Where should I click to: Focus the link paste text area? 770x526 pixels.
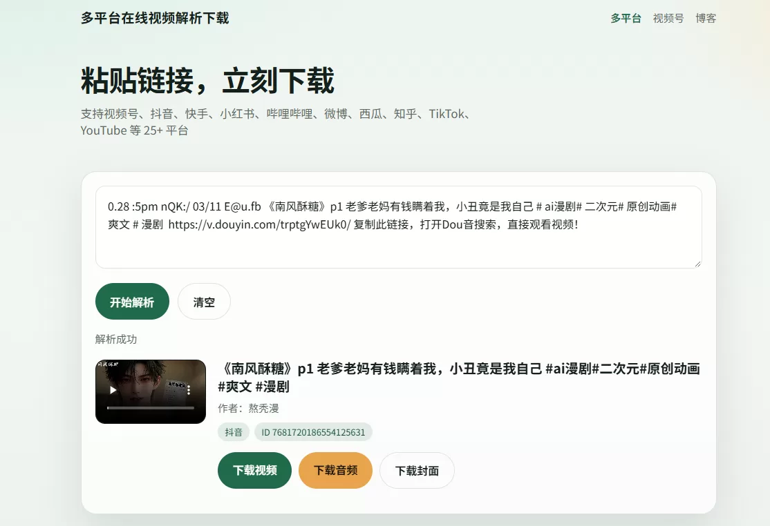398,227
